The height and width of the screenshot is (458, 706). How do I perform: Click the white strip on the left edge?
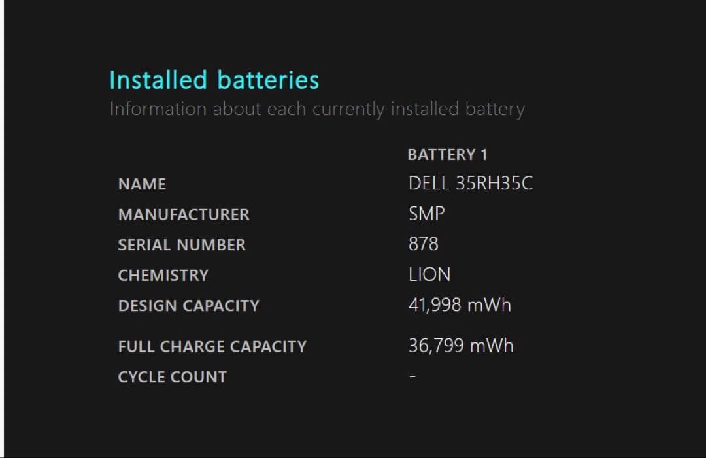pos(1,229)
